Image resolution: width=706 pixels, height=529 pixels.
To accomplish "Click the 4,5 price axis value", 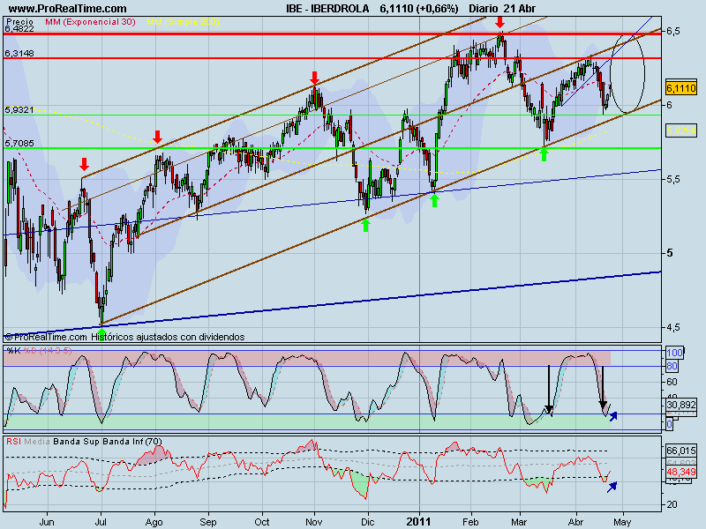I will [x=673, y=327].
